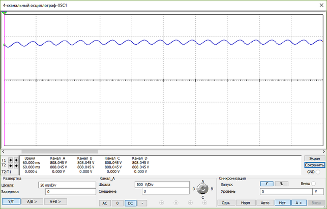This screenshot has height=209, width=327.
Task: Select rising edge trigger button
Action: point(266,184)
